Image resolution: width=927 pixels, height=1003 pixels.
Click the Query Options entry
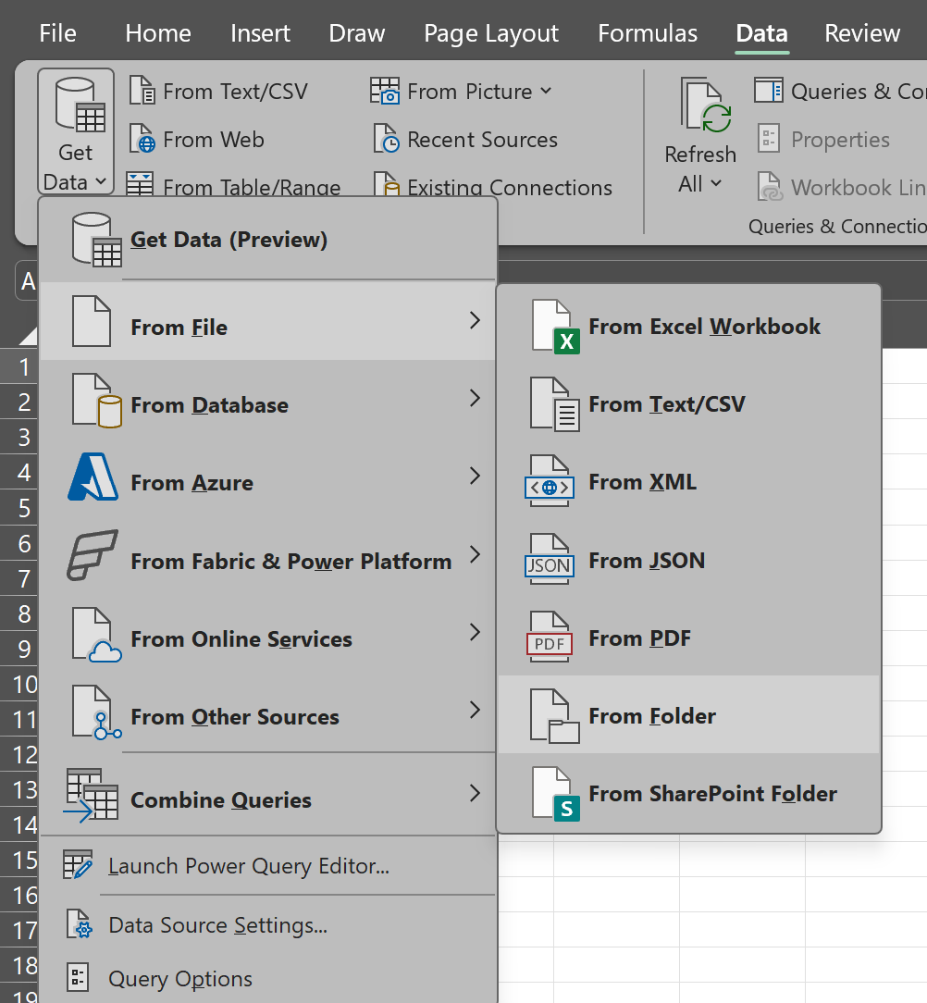pos(179,979)
